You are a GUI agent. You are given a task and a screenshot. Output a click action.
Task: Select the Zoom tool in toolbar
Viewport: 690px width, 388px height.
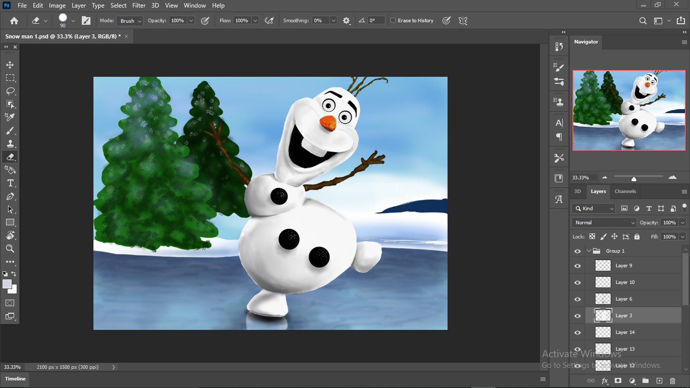tap(10, 249)
